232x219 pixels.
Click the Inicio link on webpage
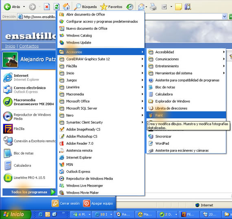point(10,46)
